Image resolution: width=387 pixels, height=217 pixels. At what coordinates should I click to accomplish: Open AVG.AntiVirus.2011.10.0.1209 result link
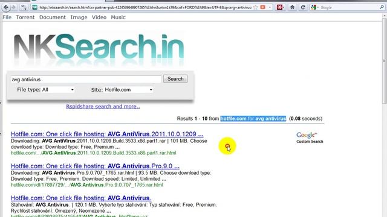point(107,134)
